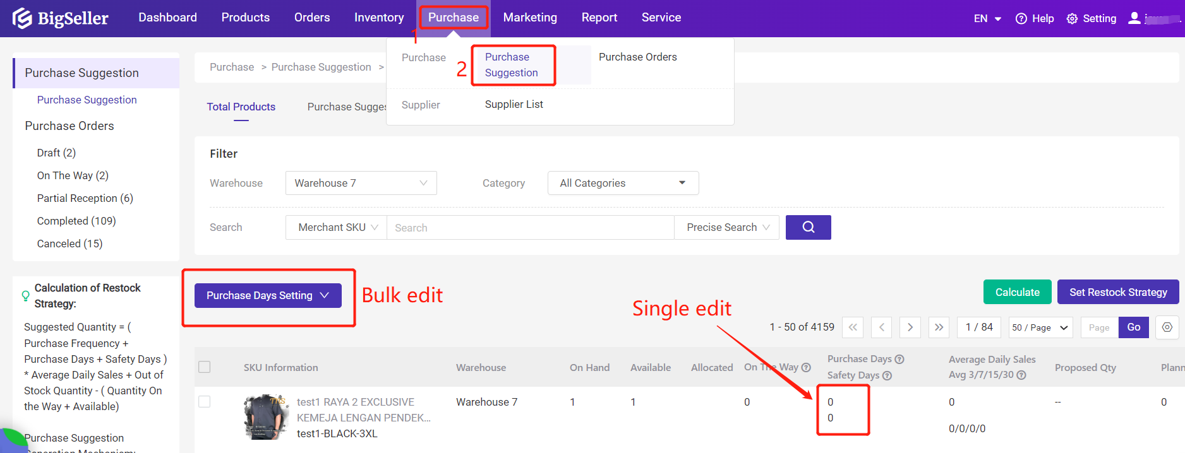Tick the checkbox for test1-BLACK-3XL row
Viewport: 1185px width, 453px height.
pyautogui.click(x=205, y=402)
